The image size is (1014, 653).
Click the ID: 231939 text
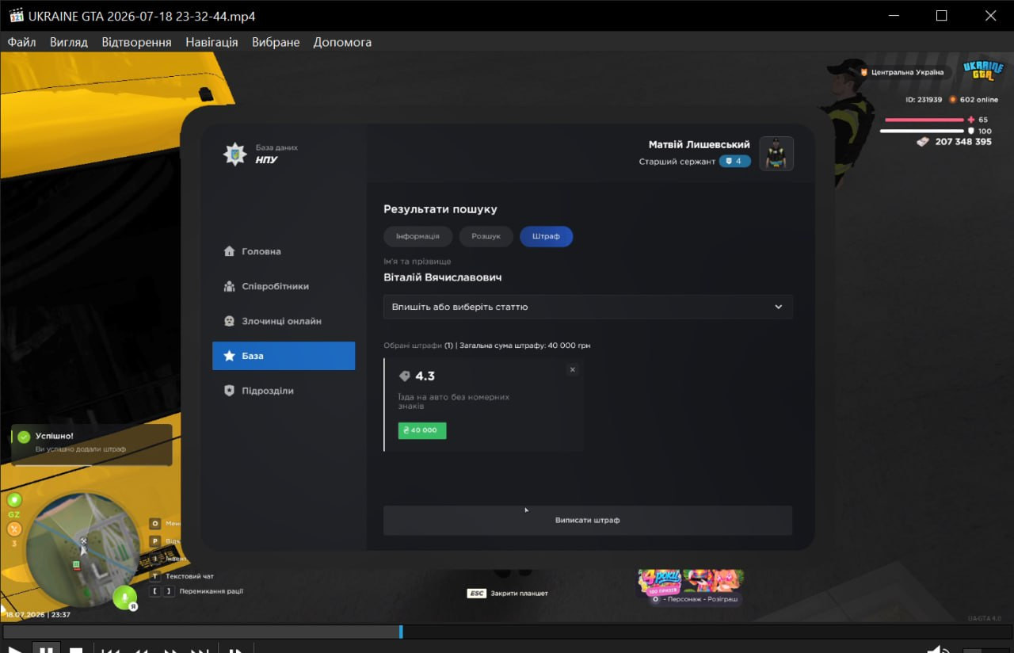coord(924,100)
